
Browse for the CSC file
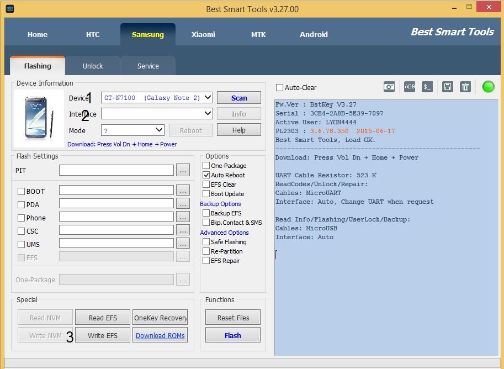(x=183, y=230)
